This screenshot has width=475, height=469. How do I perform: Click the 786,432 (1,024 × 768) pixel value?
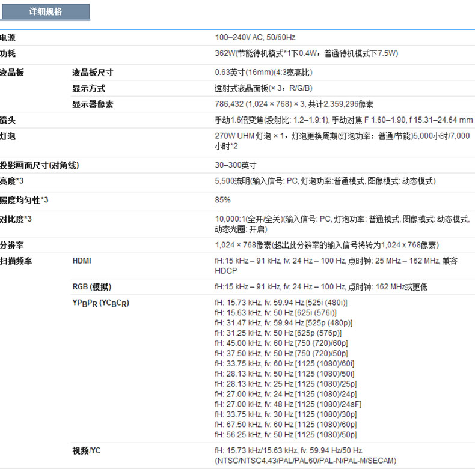[294, 104]
